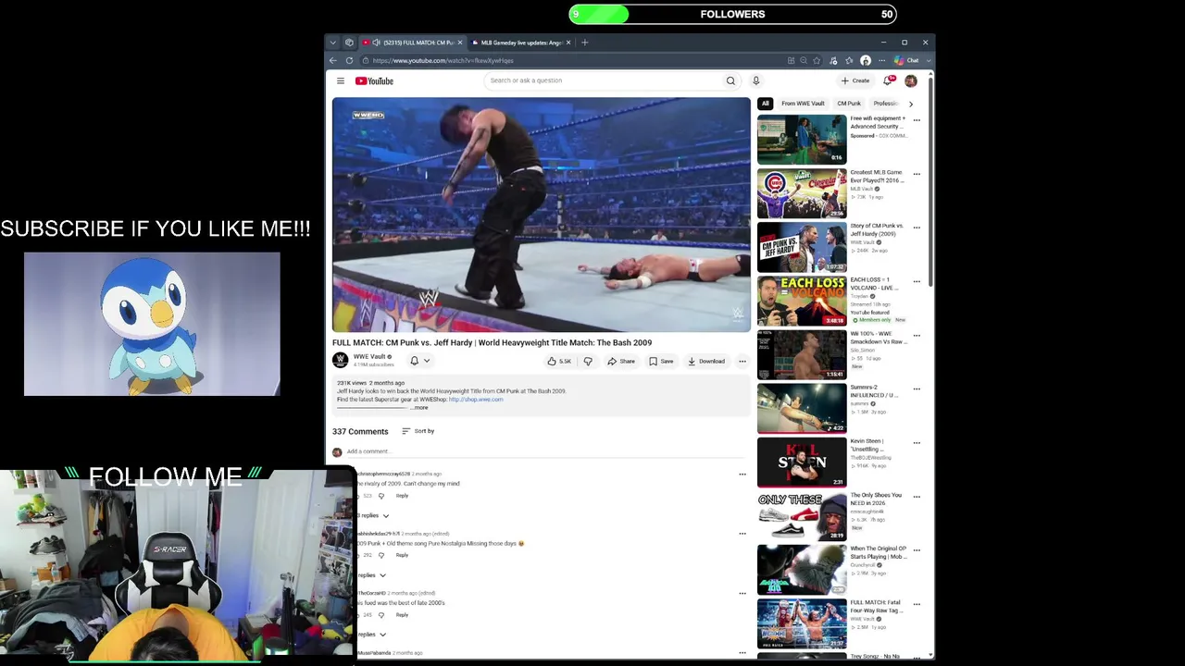
Task: Click the Share button
Action: pos(621,362)
